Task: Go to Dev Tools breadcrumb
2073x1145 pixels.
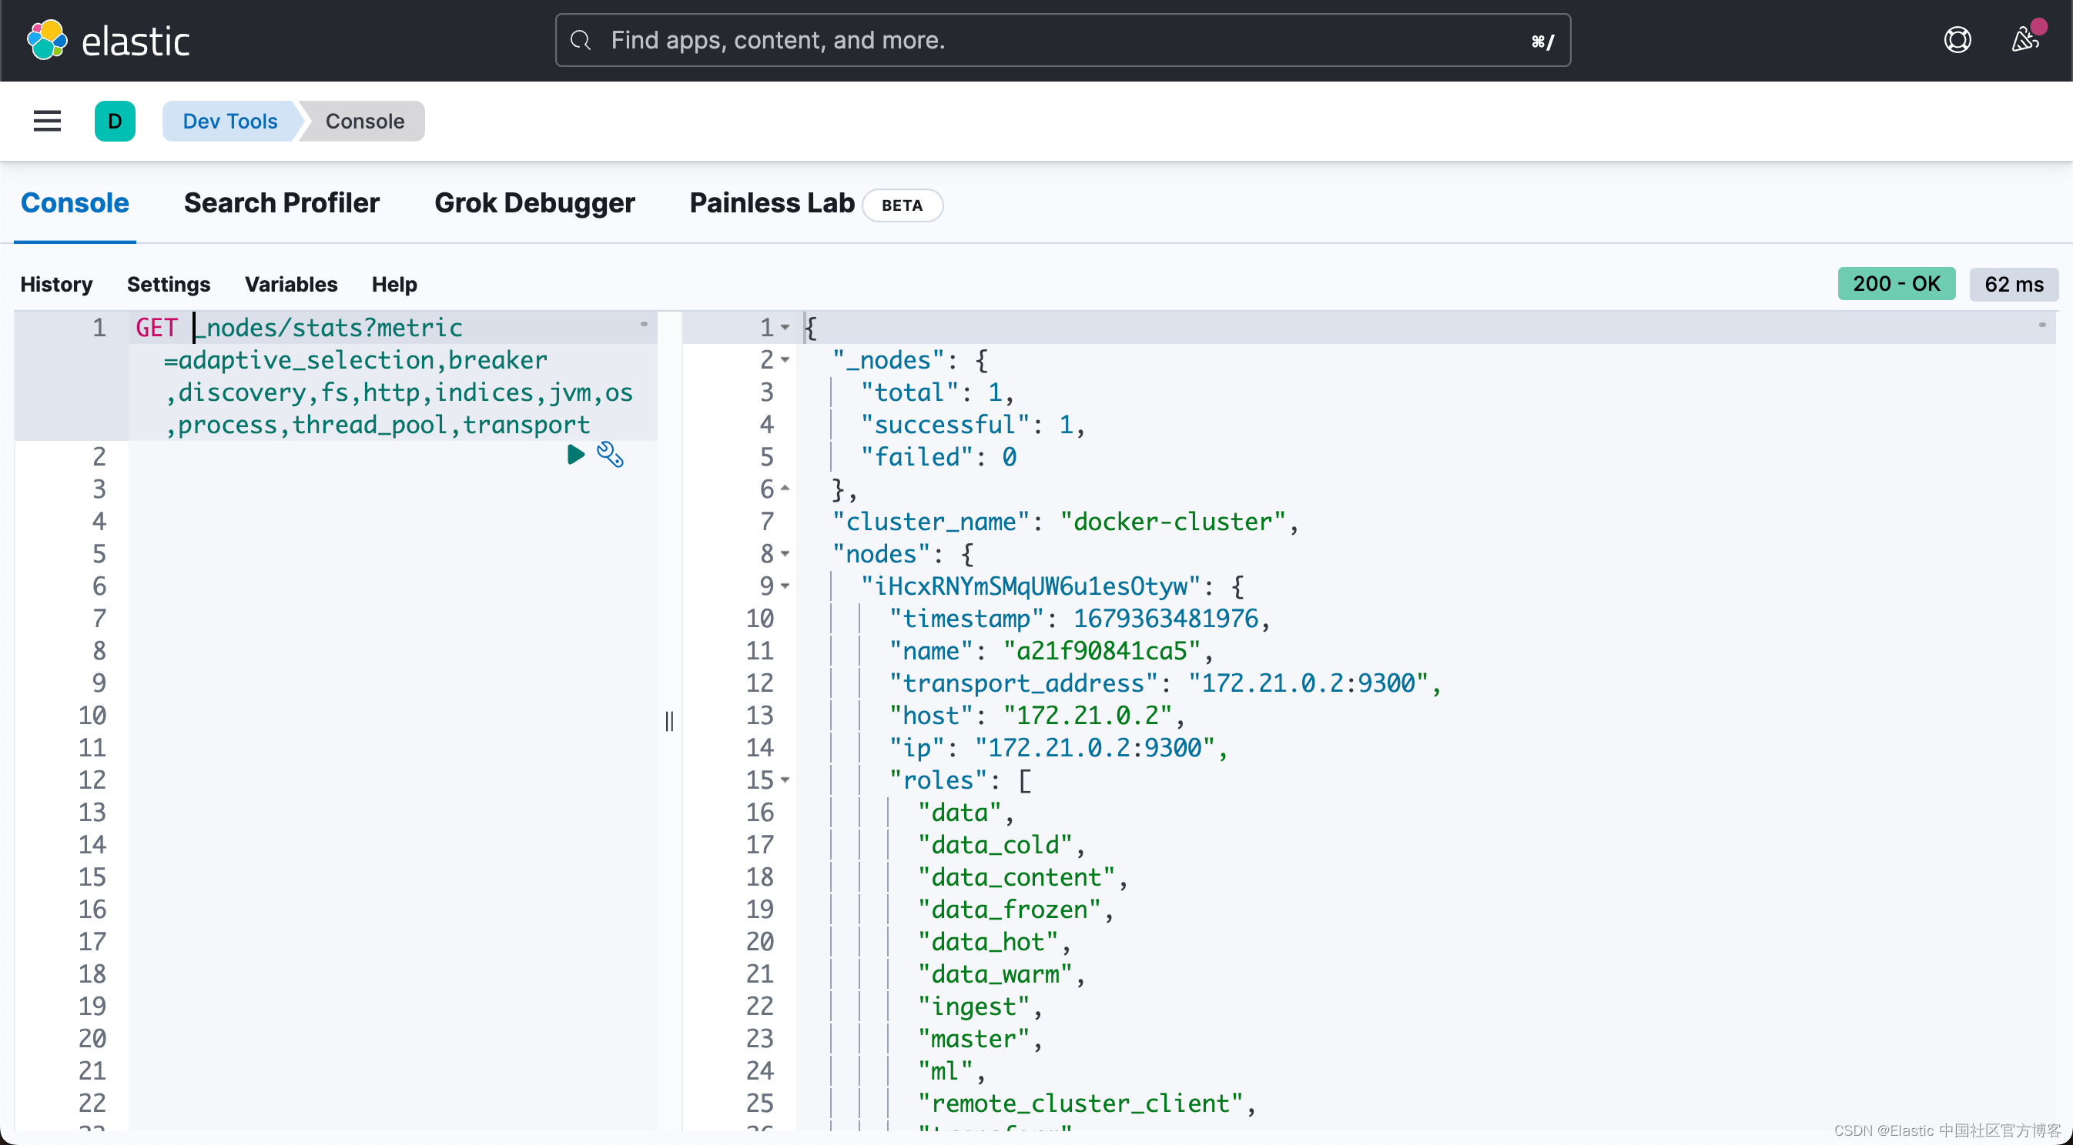Action: click(x=230, y=122)
